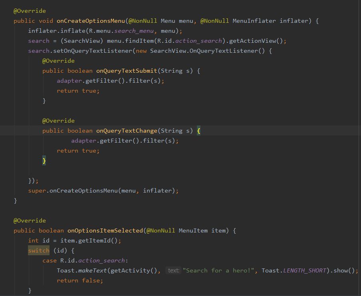Click the "makeText" static method
The height and width of the screenshot is (296, 361).
93,270
